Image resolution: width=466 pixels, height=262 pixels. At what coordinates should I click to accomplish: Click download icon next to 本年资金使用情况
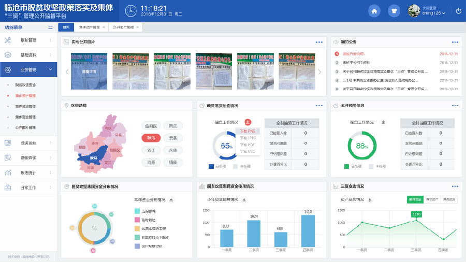pos(244,199)
